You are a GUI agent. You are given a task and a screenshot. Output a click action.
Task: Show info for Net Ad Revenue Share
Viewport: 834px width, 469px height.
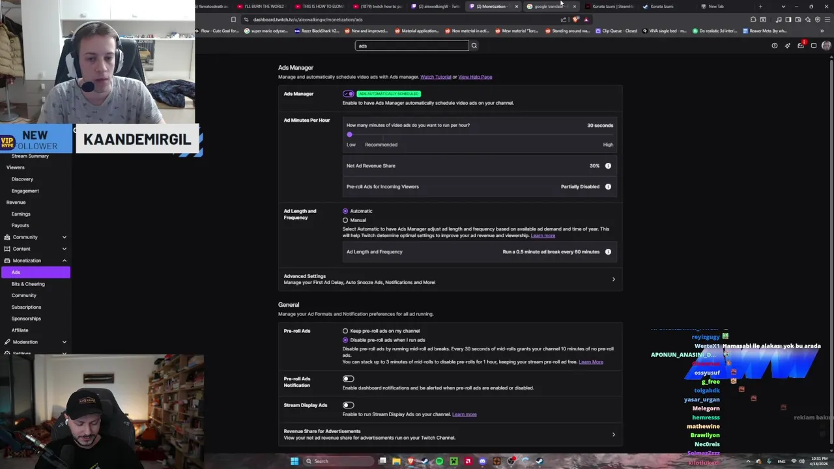coord(608,165)
